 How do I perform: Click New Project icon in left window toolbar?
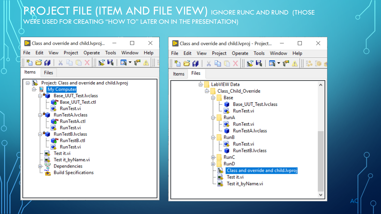tap(29, 62)
